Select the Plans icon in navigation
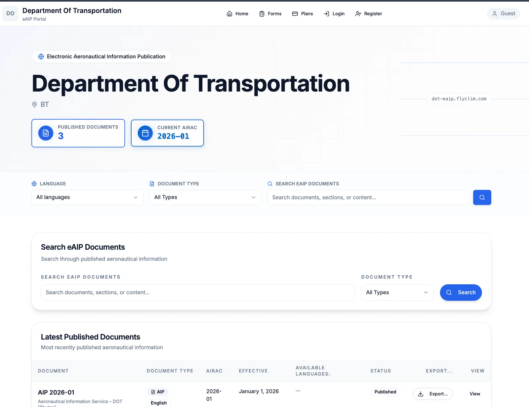The image size is (529, 407). click(294, 14)
